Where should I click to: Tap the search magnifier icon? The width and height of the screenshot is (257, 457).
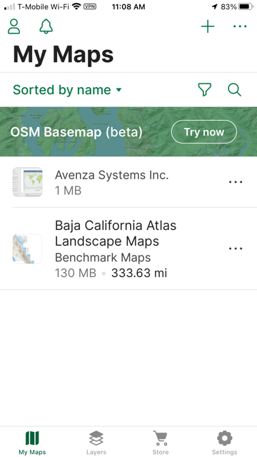(x=235, y=89)
